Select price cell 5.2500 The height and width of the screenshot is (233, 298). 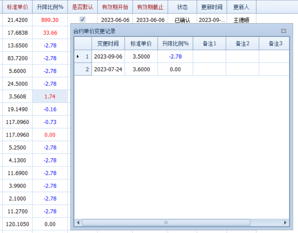(x=17, y=147)
